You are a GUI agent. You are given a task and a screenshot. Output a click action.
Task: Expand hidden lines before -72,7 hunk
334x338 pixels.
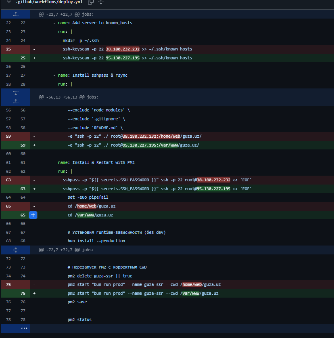coord(15,250)
